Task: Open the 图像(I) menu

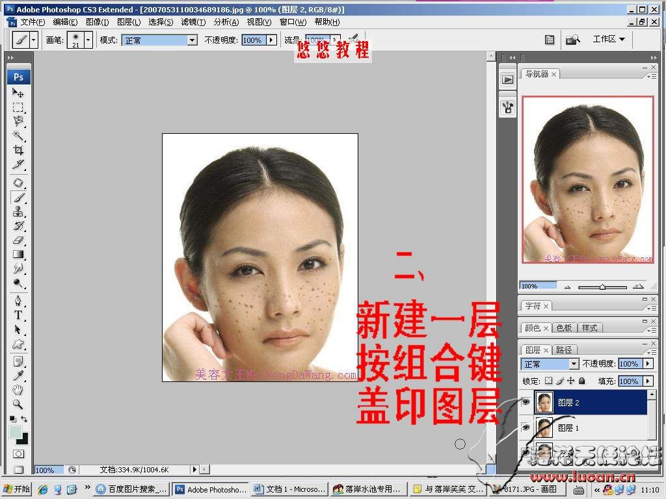Action: pyautogui.click(x=98, y=22)
